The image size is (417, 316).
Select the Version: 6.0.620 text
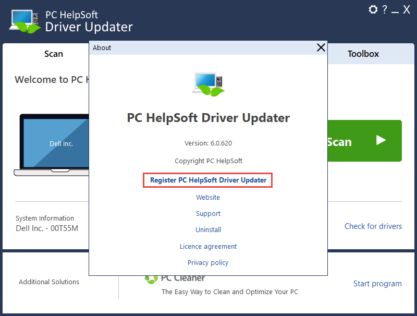[x=208, y=143]
